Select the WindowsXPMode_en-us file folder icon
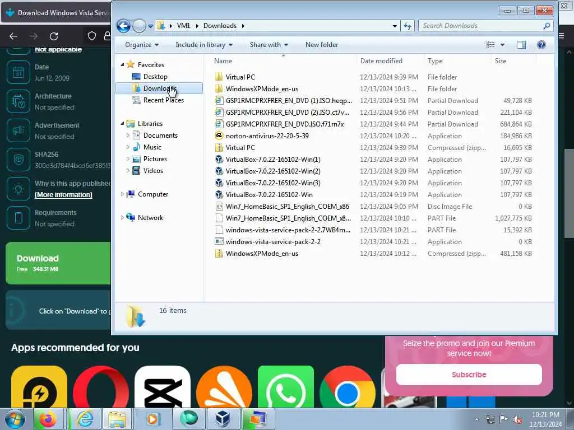574x430 pixels. coord(219,89)
